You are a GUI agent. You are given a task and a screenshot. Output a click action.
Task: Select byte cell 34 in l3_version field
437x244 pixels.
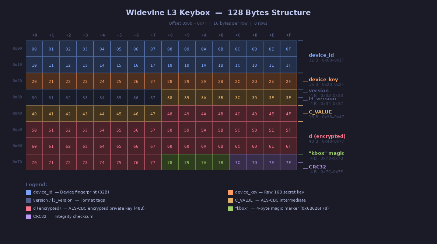click(x=102, y=97)
